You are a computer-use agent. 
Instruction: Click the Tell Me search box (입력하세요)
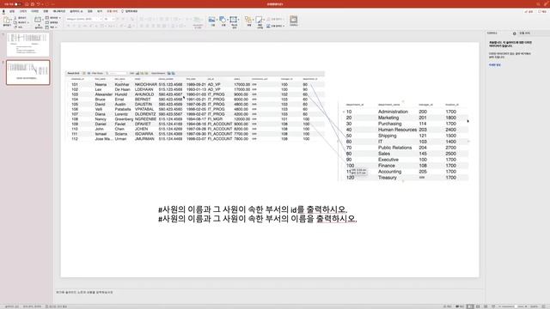click(130, 11)
